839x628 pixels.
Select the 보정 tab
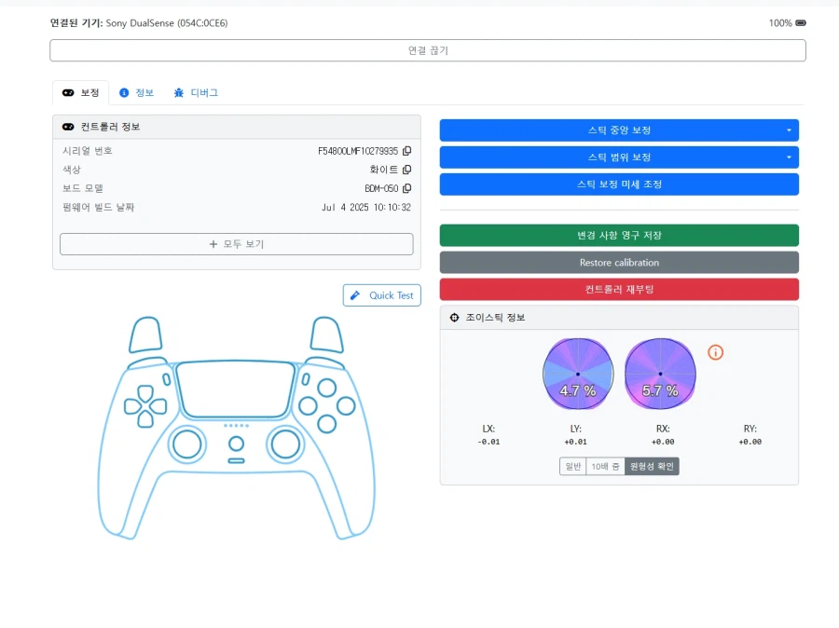pyautogui.click(x=81, y=92)
